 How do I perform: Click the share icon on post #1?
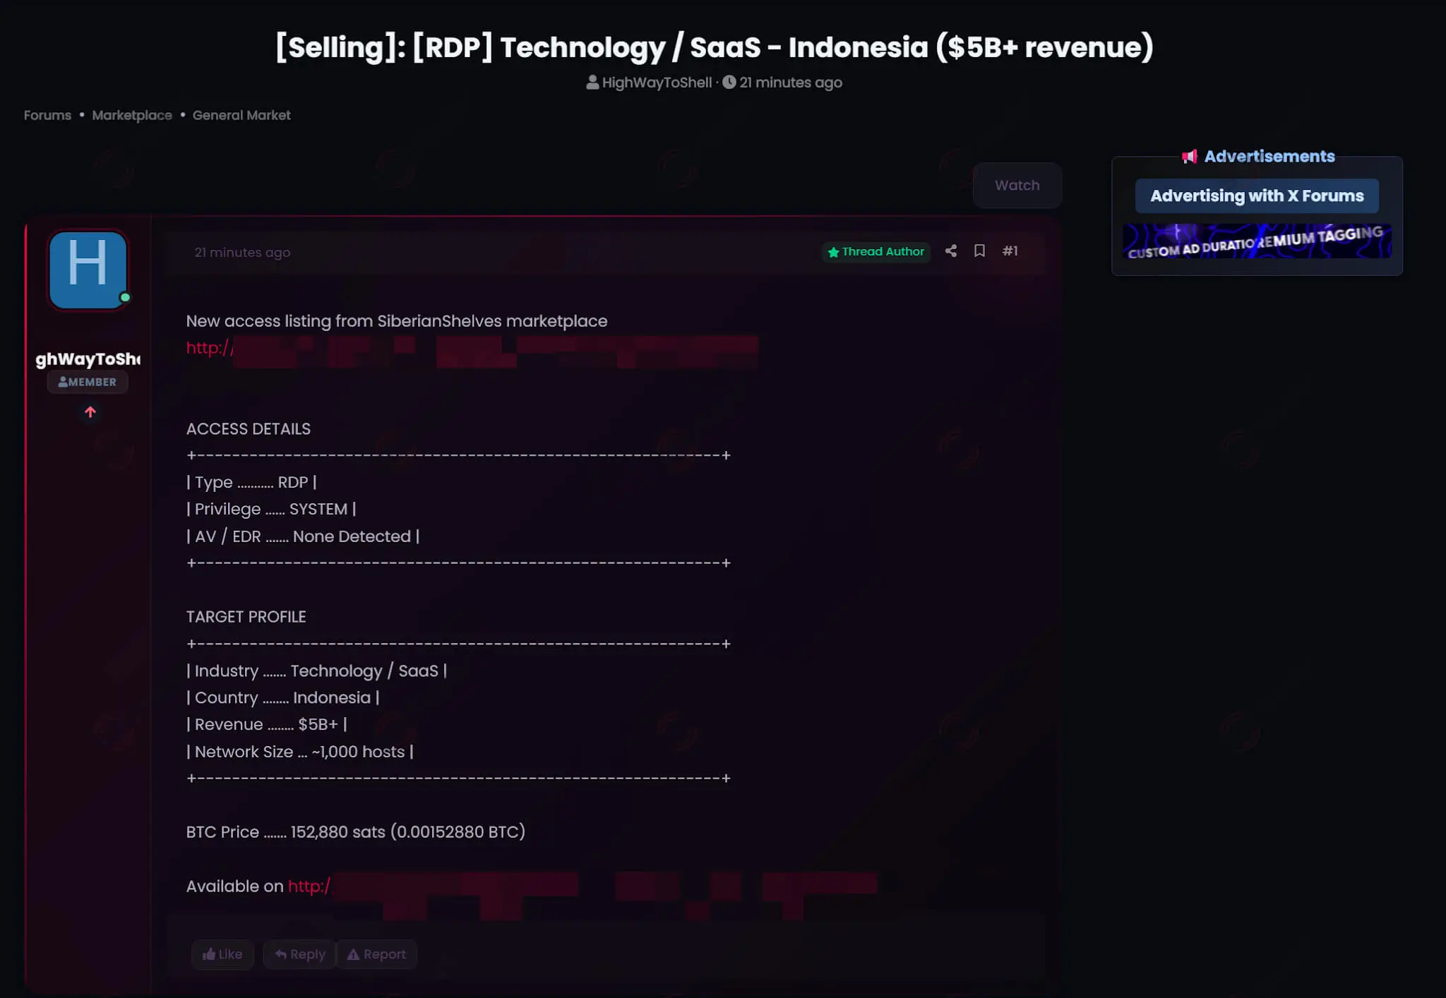tap(951, 251)
